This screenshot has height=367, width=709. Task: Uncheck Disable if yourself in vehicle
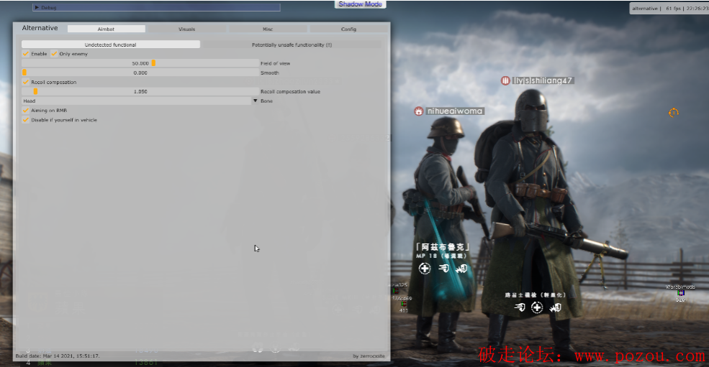pos(26,120)
